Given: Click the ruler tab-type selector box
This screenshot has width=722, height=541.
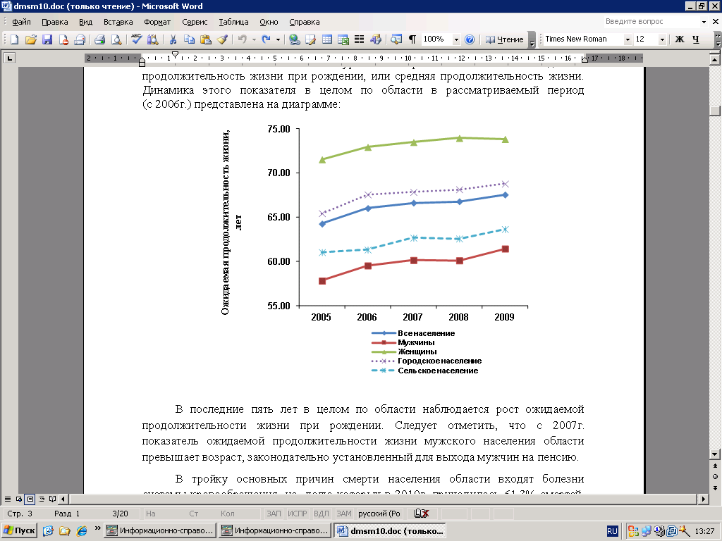Looking at the screenshot, I should point(9,58).
